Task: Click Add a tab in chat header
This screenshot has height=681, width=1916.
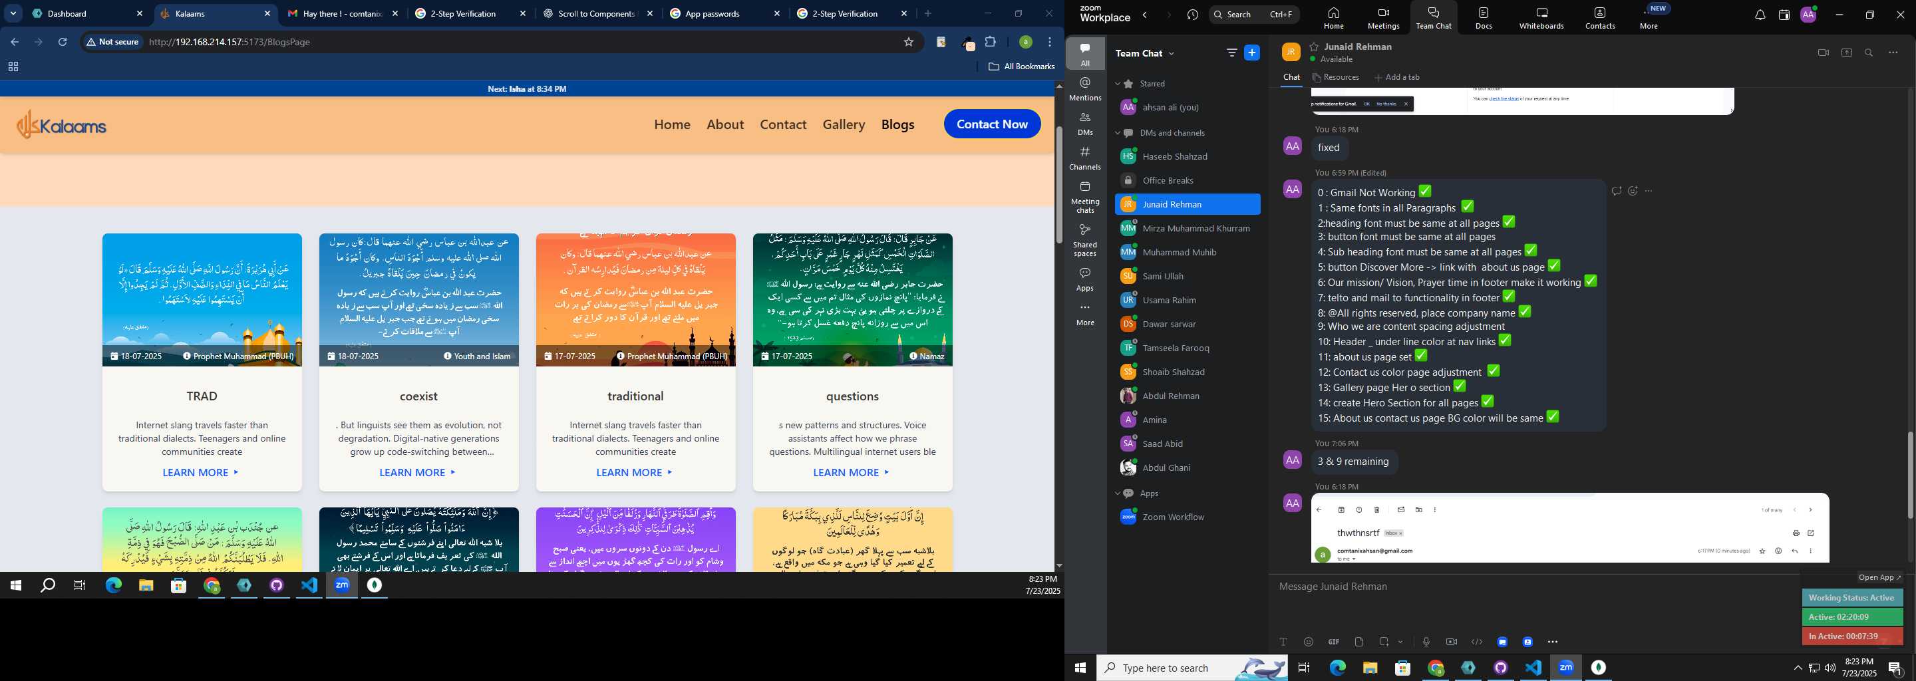Action: [1397, 77]
